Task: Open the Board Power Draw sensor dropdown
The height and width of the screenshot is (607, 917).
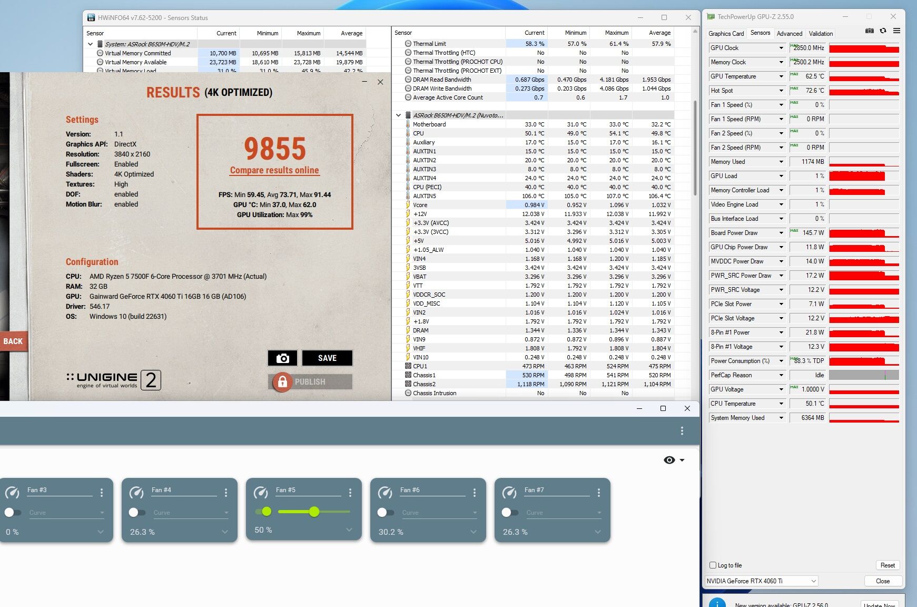Action: (x=781, y=233)
